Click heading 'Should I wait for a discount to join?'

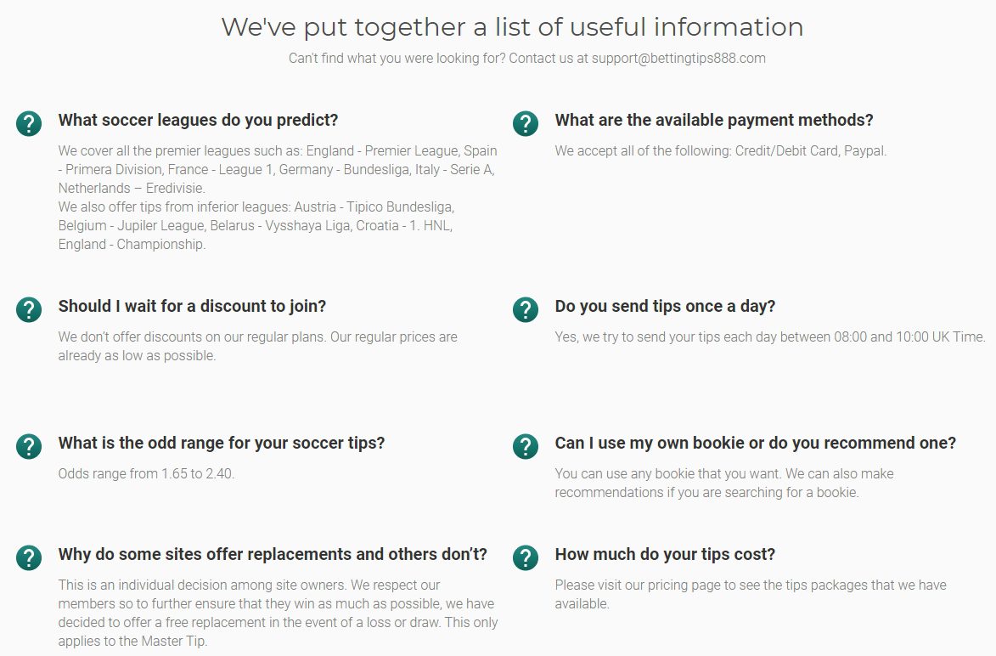(192, 307)
